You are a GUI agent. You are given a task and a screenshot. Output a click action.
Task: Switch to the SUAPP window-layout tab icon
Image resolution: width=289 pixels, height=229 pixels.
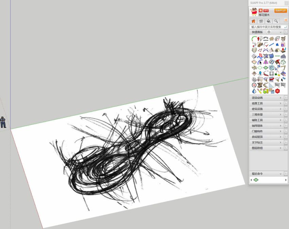tap(261, 21)
